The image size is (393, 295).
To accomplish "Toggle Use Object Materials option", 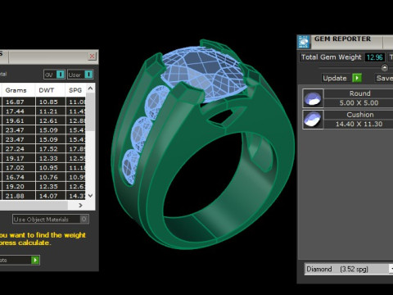I will tap(51, 219).
